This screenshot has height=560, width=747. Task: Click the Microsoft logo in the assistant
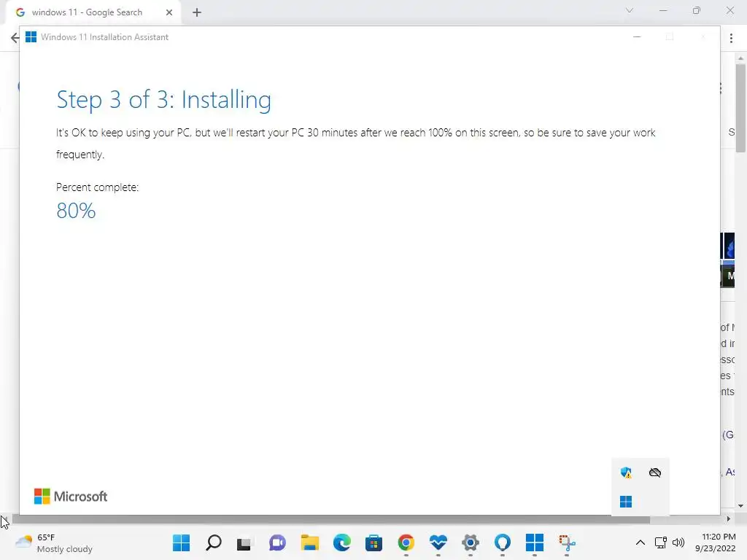(71, 496)
